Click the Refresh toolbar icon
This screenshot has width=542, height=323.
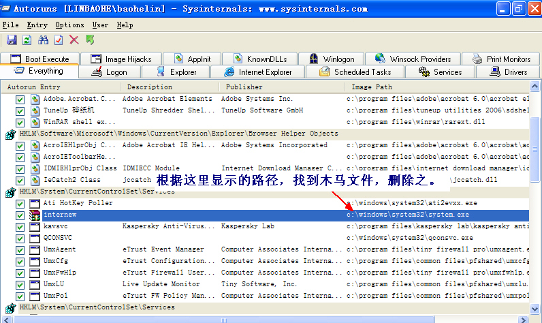pyautogui.click(x=27, y=40)
